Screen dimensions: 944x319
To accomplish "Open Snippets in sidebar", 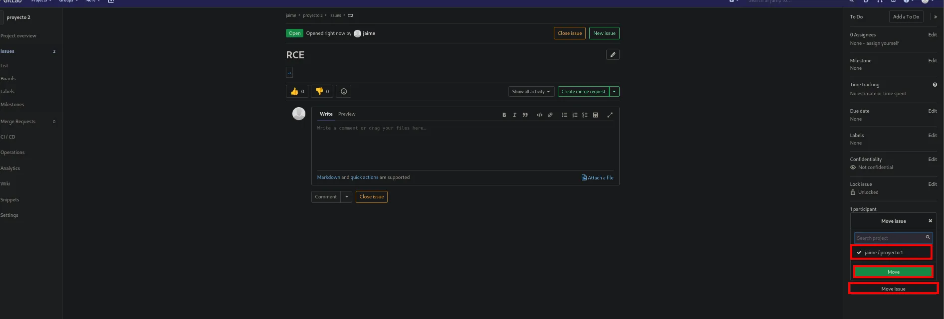I will [x=10, y=200].
